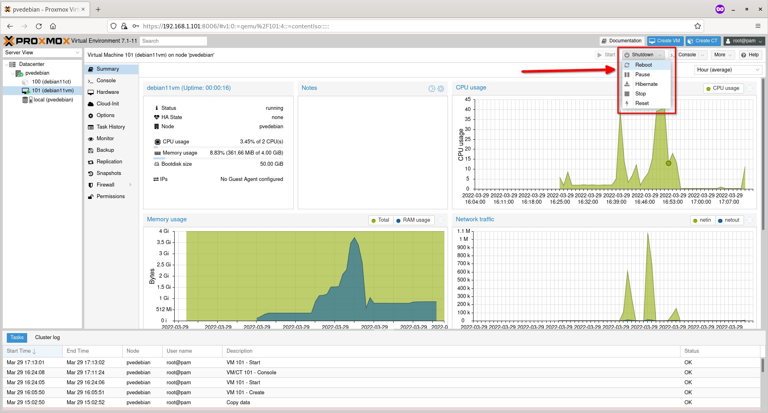Screen dimensions: 768x413
Task: Select Pause from the Shutdown dropdown
Action: pyautogui.click(x=646, y=74)
